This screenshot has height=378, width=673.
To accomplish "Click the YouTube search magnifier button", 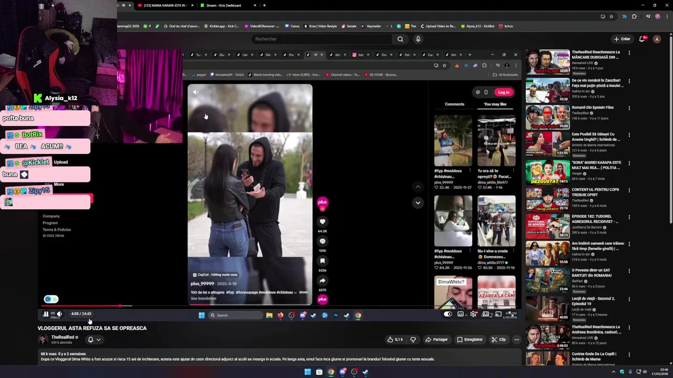I will [x=400, y=39].
